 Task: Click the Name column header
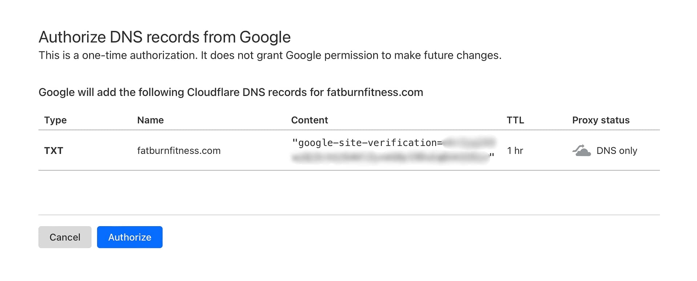(x=150, y=120)
